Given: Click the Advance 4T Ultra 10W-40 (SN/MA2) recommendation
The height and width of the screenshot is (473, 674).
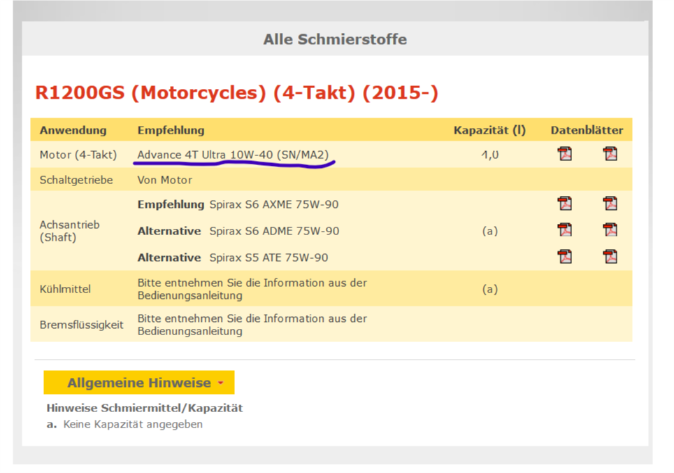Looking at the screenshot, I should point(233,155).
